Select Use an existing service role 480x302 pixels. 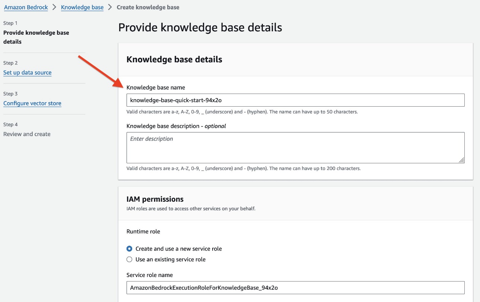point(129,259)
